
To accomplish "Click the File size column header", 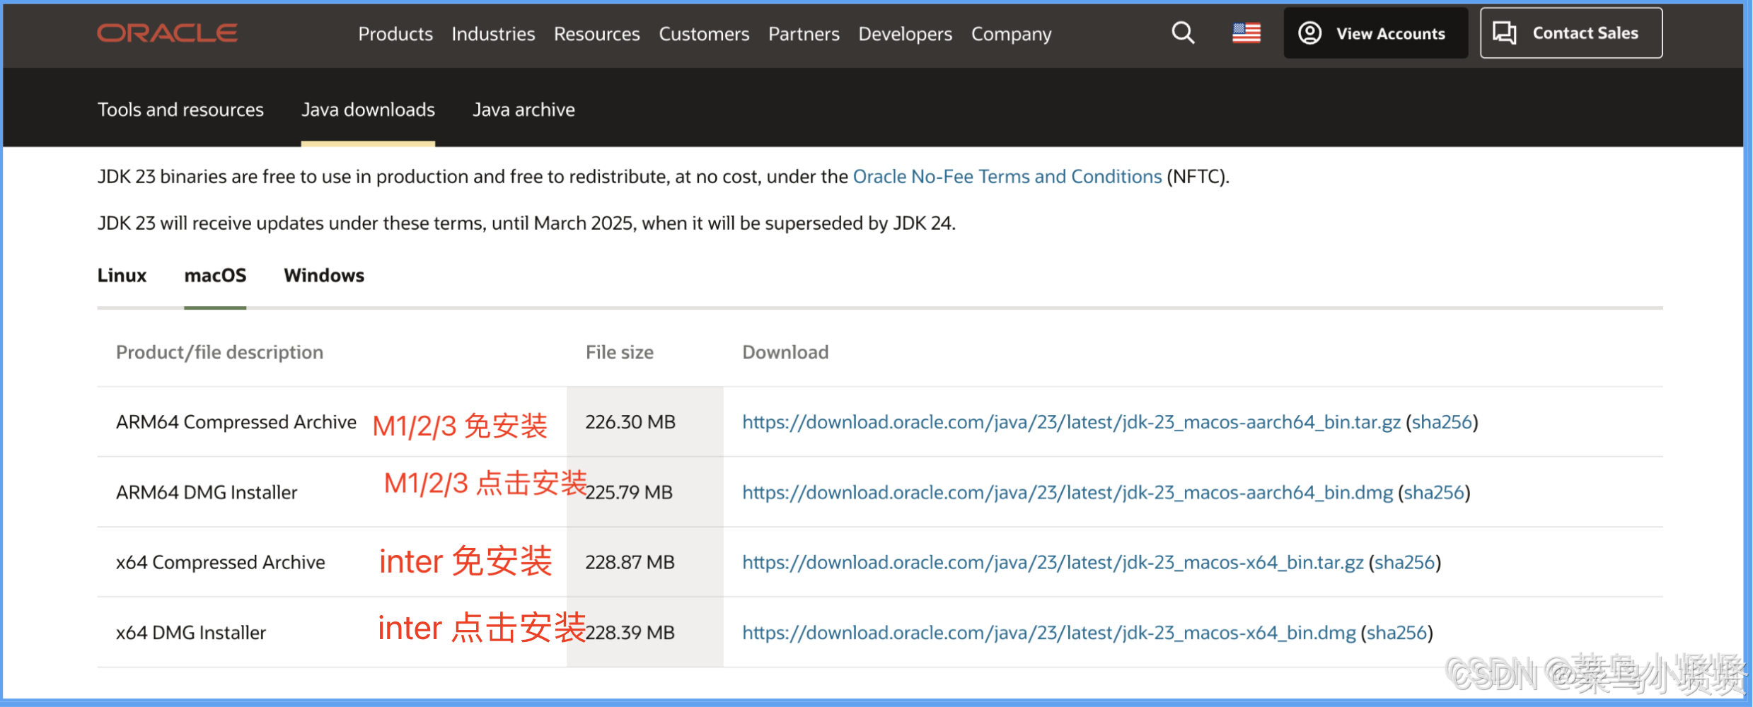I will coord(620,352).
